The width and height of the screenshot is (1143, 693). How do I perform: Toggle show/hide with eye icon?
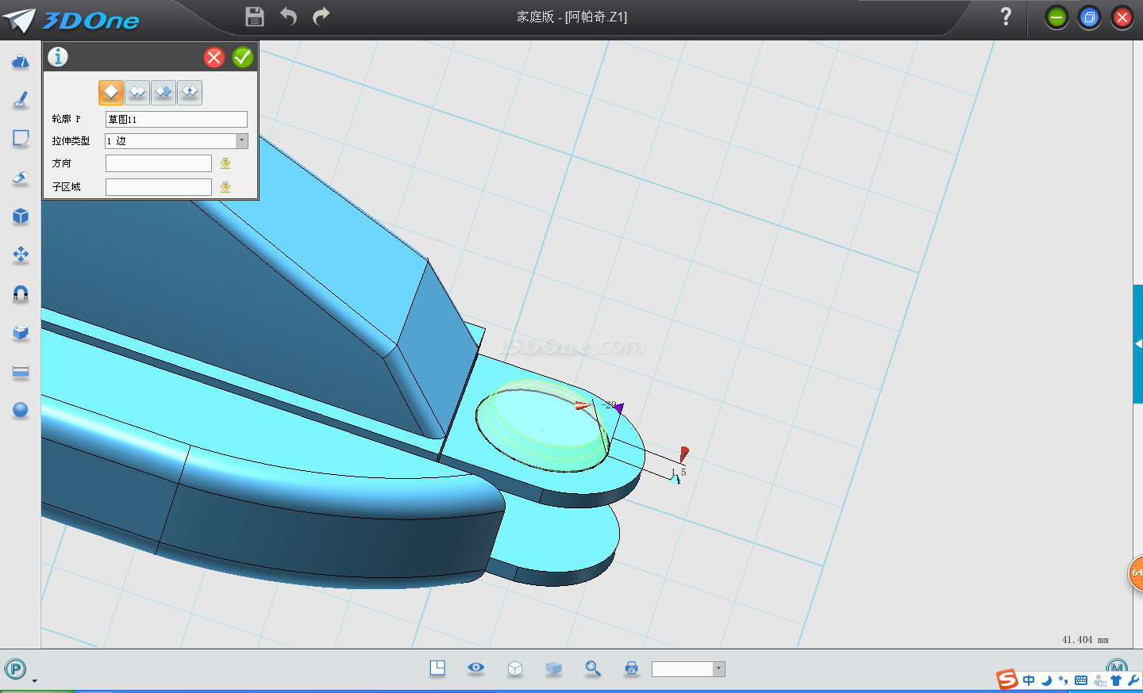(x=476, y=668)
